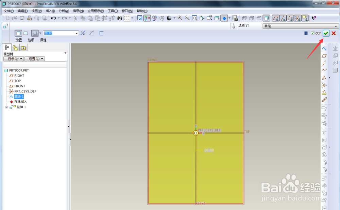Toggle the feature preview glasses icon
The image size is (340, 210).
pyautogui.click(x=318, y=33)
